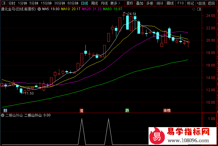Image resolution: width=218 pixels, height=146 pixels.
Task: Switch to 分时 intraday view
Action: point(12,3)
